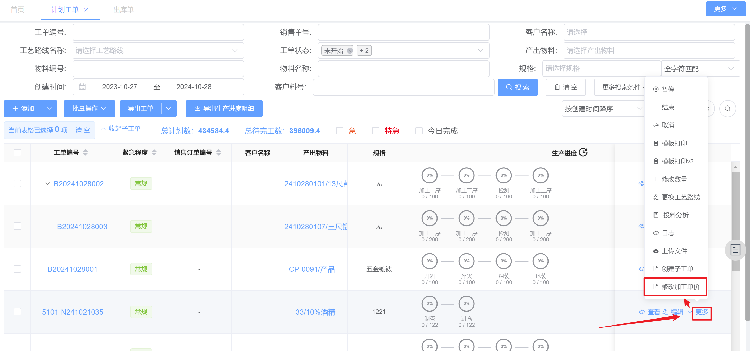Screen dimensions: 750x351
Task: Select the checkbox for row B20241028002
Action: click(x=17, y=183)
